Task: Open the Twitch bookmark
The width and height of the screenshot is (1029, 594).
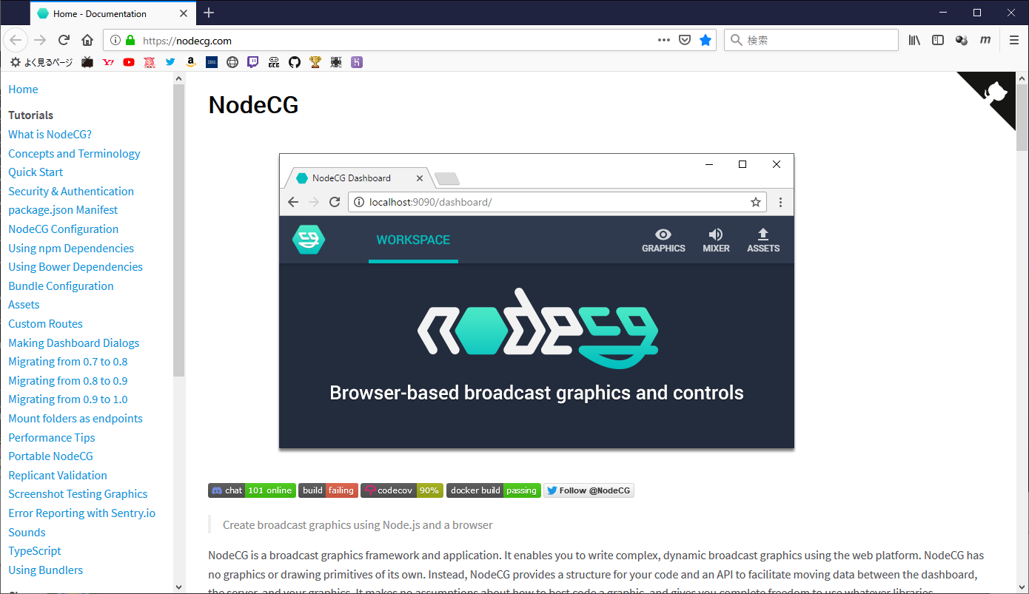Action: (x=253, y=62)
